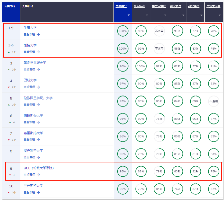This screenshot has width=224, height=200.
Task: Open dropdown arrow under 总体得分
Action: (129, 15)
